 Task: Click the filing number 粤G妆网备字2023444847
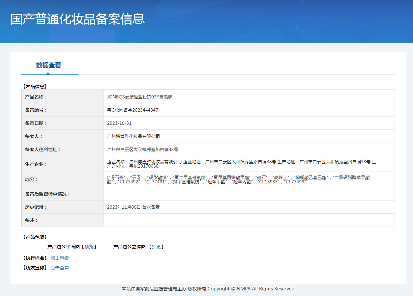tap(133, 110)
